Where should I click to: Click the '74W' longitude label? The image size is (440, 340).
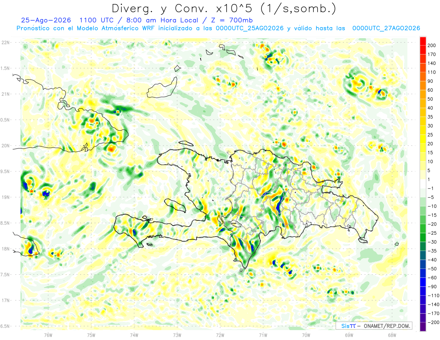click(134, 334)
